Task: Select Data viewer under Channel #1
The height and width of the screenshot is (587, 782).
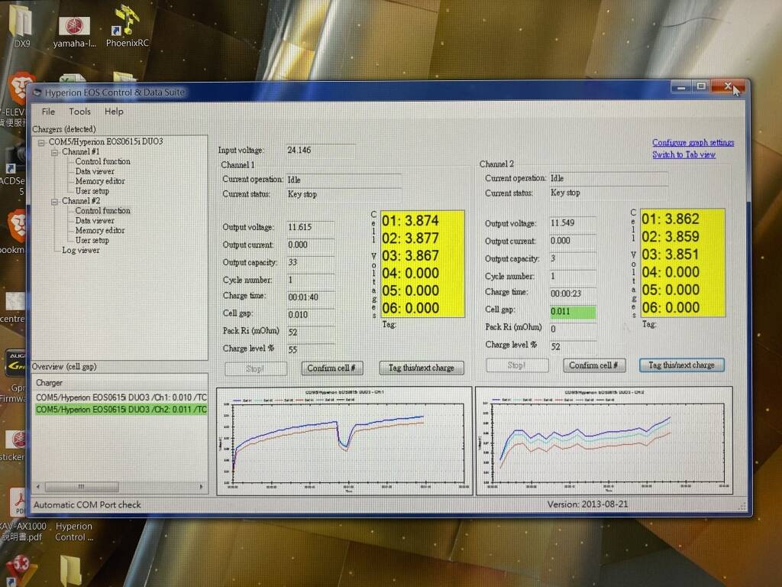Action: (95, 171)
